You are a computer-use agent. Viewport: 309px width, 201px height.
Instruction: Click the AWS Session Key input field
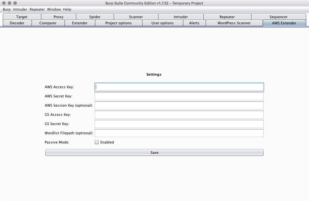point(179,105)
